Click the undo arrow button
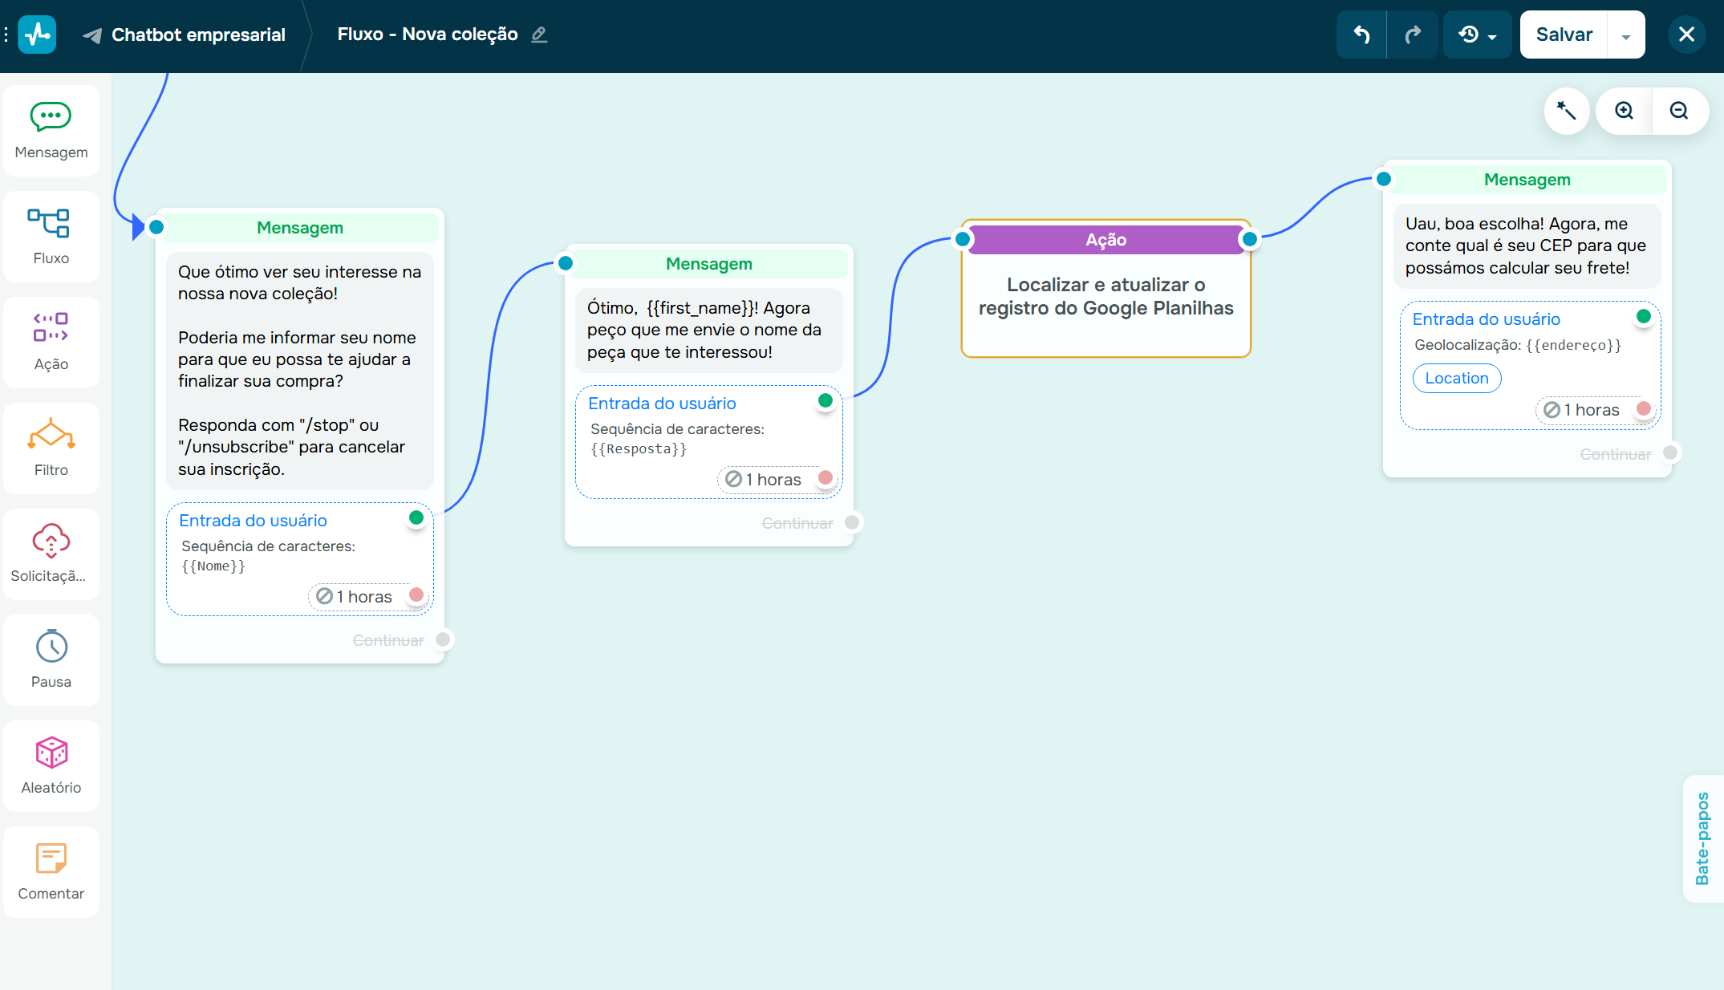The image size is (1724, 990). 1361,34
